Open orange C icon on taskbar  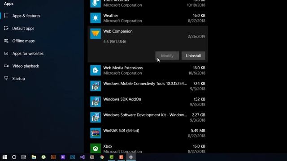point(121,157)
